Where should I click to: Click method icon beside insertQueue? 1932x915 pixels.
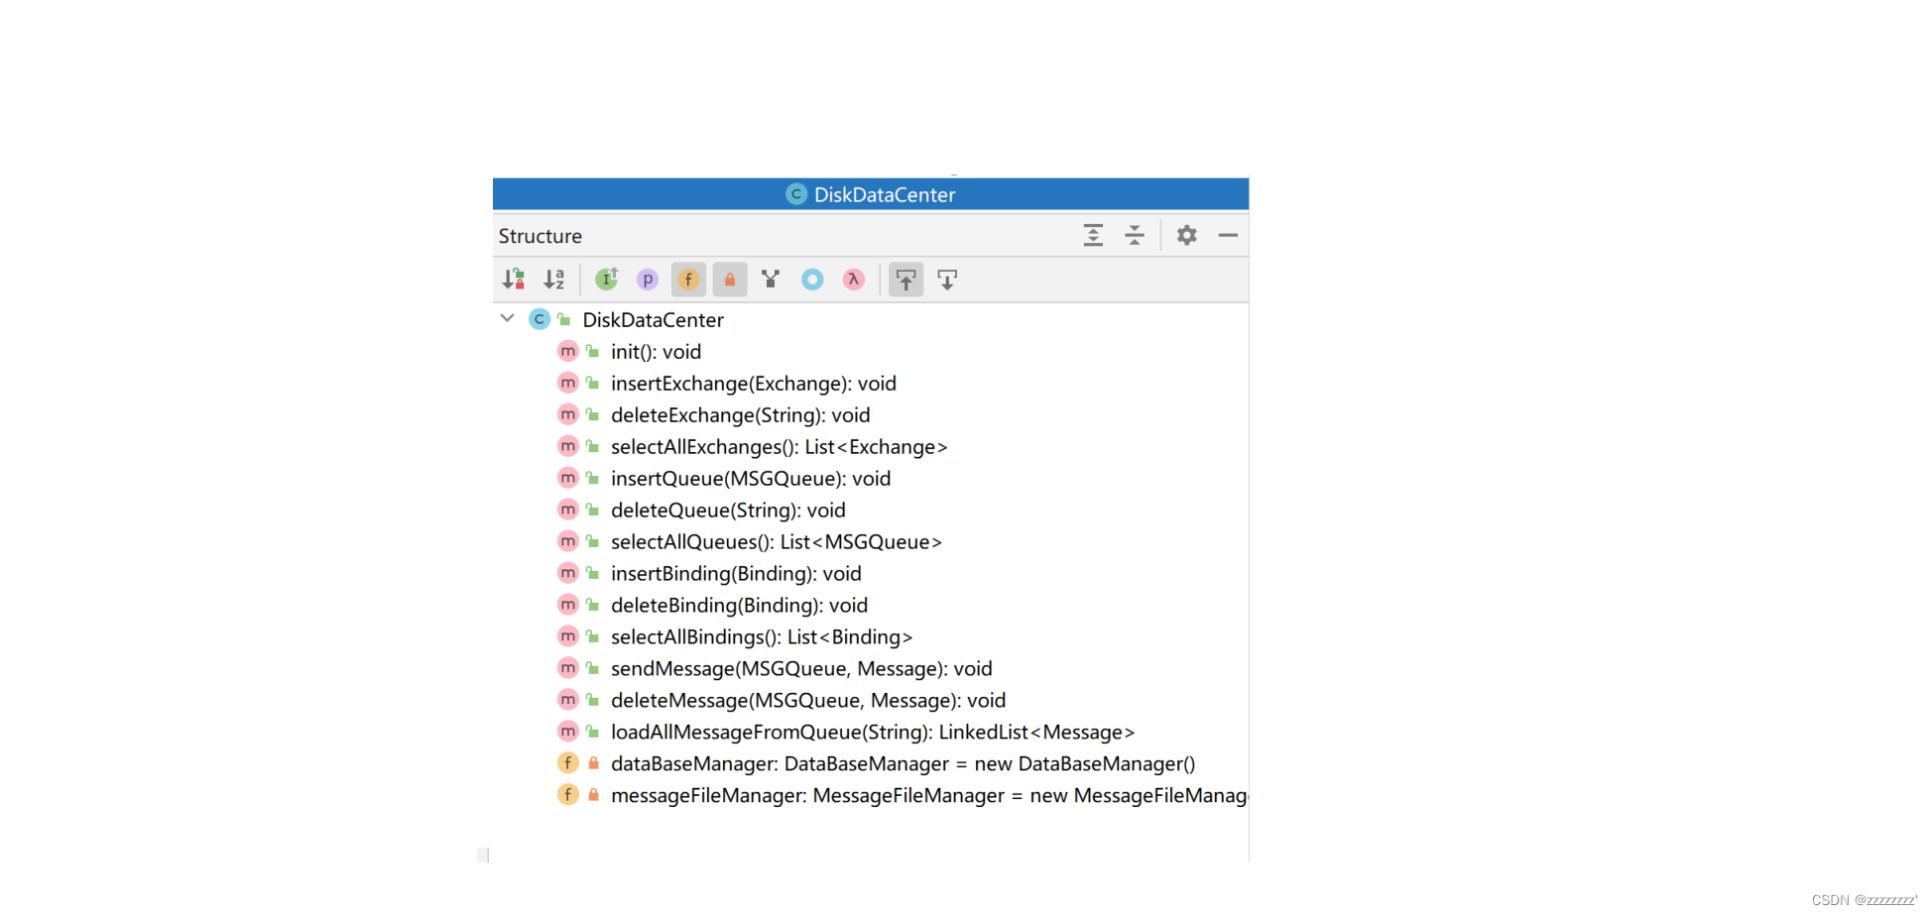coord(568,478)
